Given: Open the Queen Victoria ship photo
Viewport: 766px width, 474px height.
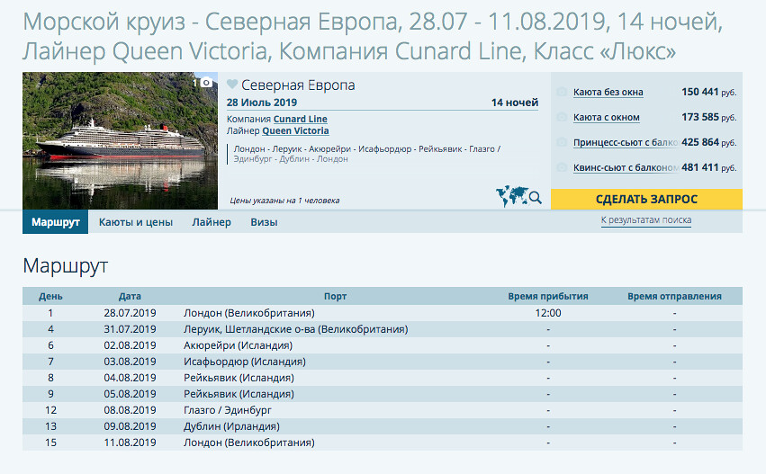Looking at the screenshot, I should click(x=121, y=140).
